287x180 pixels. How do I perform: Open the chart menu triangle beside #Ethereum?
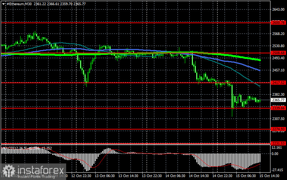tap(3, 4)
